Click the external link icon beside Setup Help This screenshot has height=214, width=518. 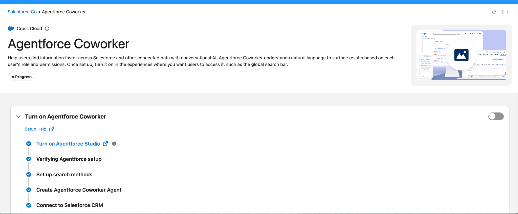tap(51, 129)
